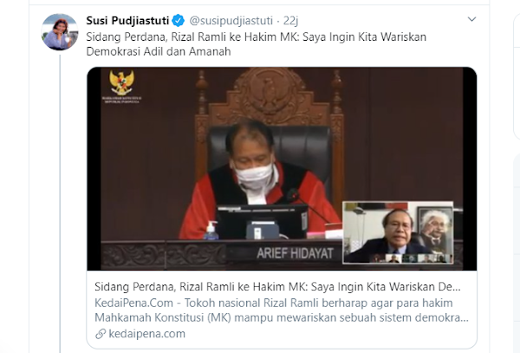This screenshot has width=520, height=353.
Task: Click the link chain icon beside kedaipena.com
Action: 101,334
